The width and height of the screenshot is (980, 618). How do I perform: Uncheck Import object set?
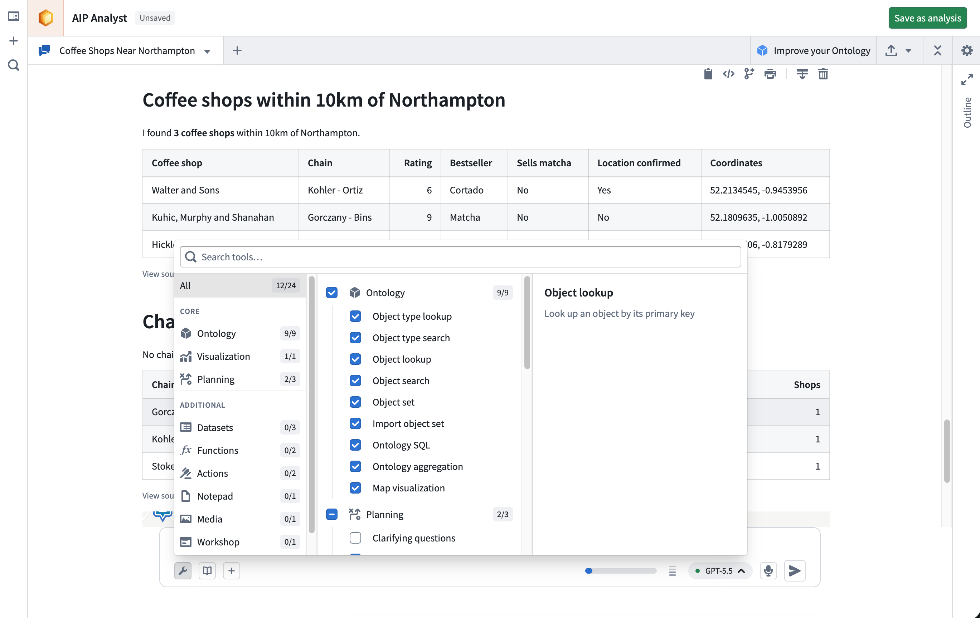(355, 424)
